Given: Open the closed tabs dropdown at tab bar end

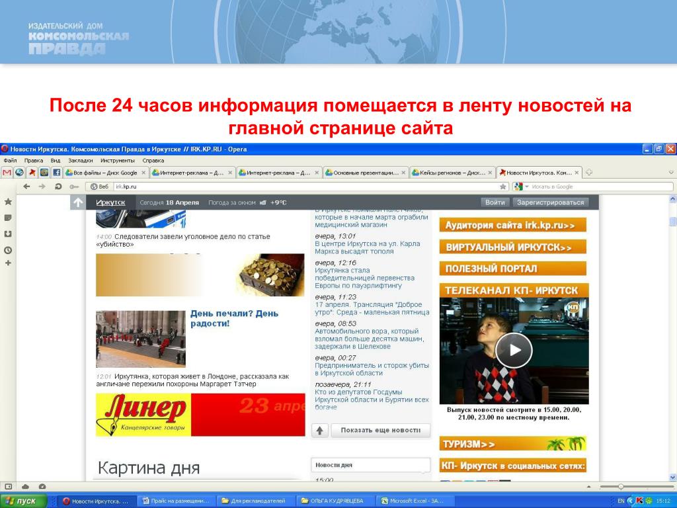Looking at the screenshot, I should pyautogui.click(x=671, y=173).
